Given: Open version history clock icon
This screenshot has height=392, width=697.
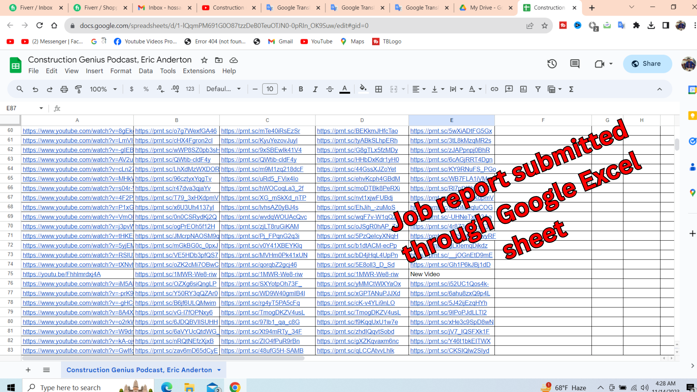Looking at the screenshot, I should pyautogui.click(x=552, y=64).
